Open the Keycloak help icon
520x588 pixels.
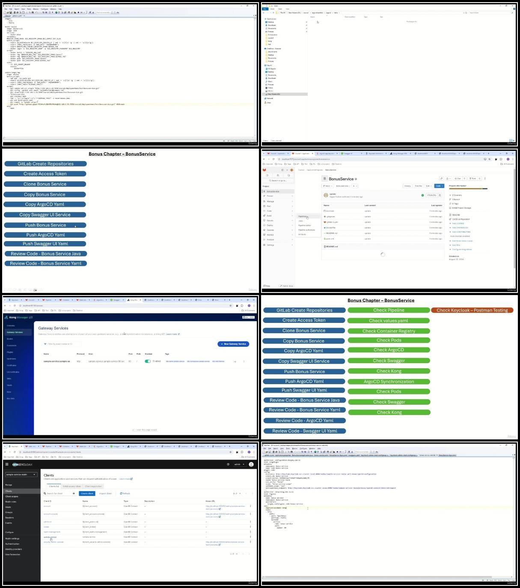(x=228, y=464)
